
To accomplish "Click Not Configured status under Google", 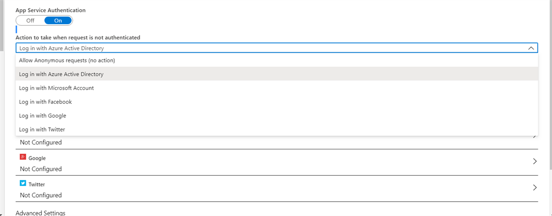I will [41, 169].
